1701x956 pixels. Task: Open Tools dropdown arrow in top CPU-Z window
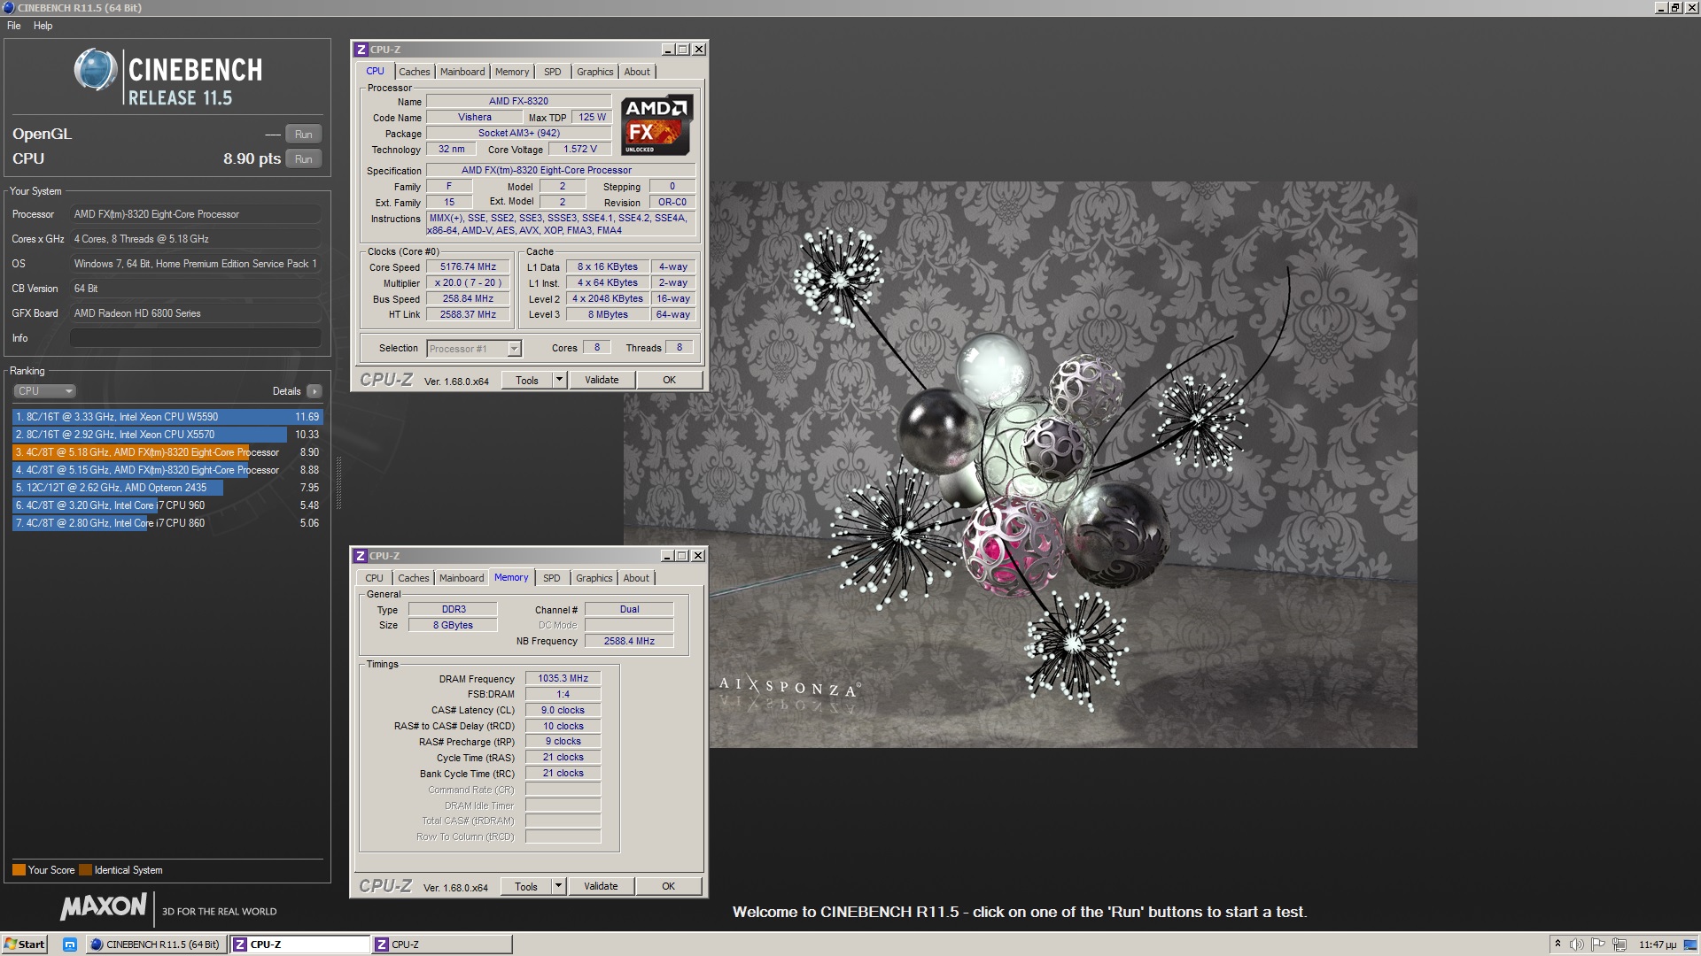(x=559, y=381)
